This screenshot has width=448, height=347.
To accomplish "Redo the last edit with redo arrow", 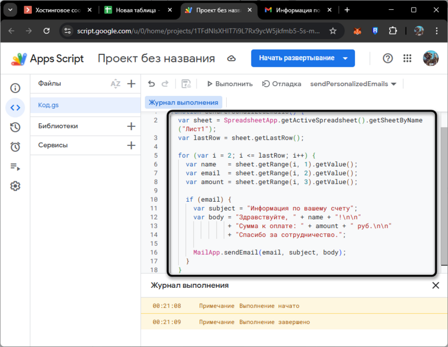I will point(165,84).
